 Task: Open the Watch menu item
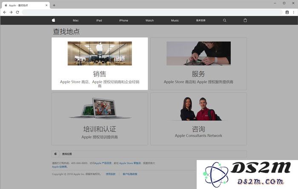pyautogui.click(x=149, y=20)
